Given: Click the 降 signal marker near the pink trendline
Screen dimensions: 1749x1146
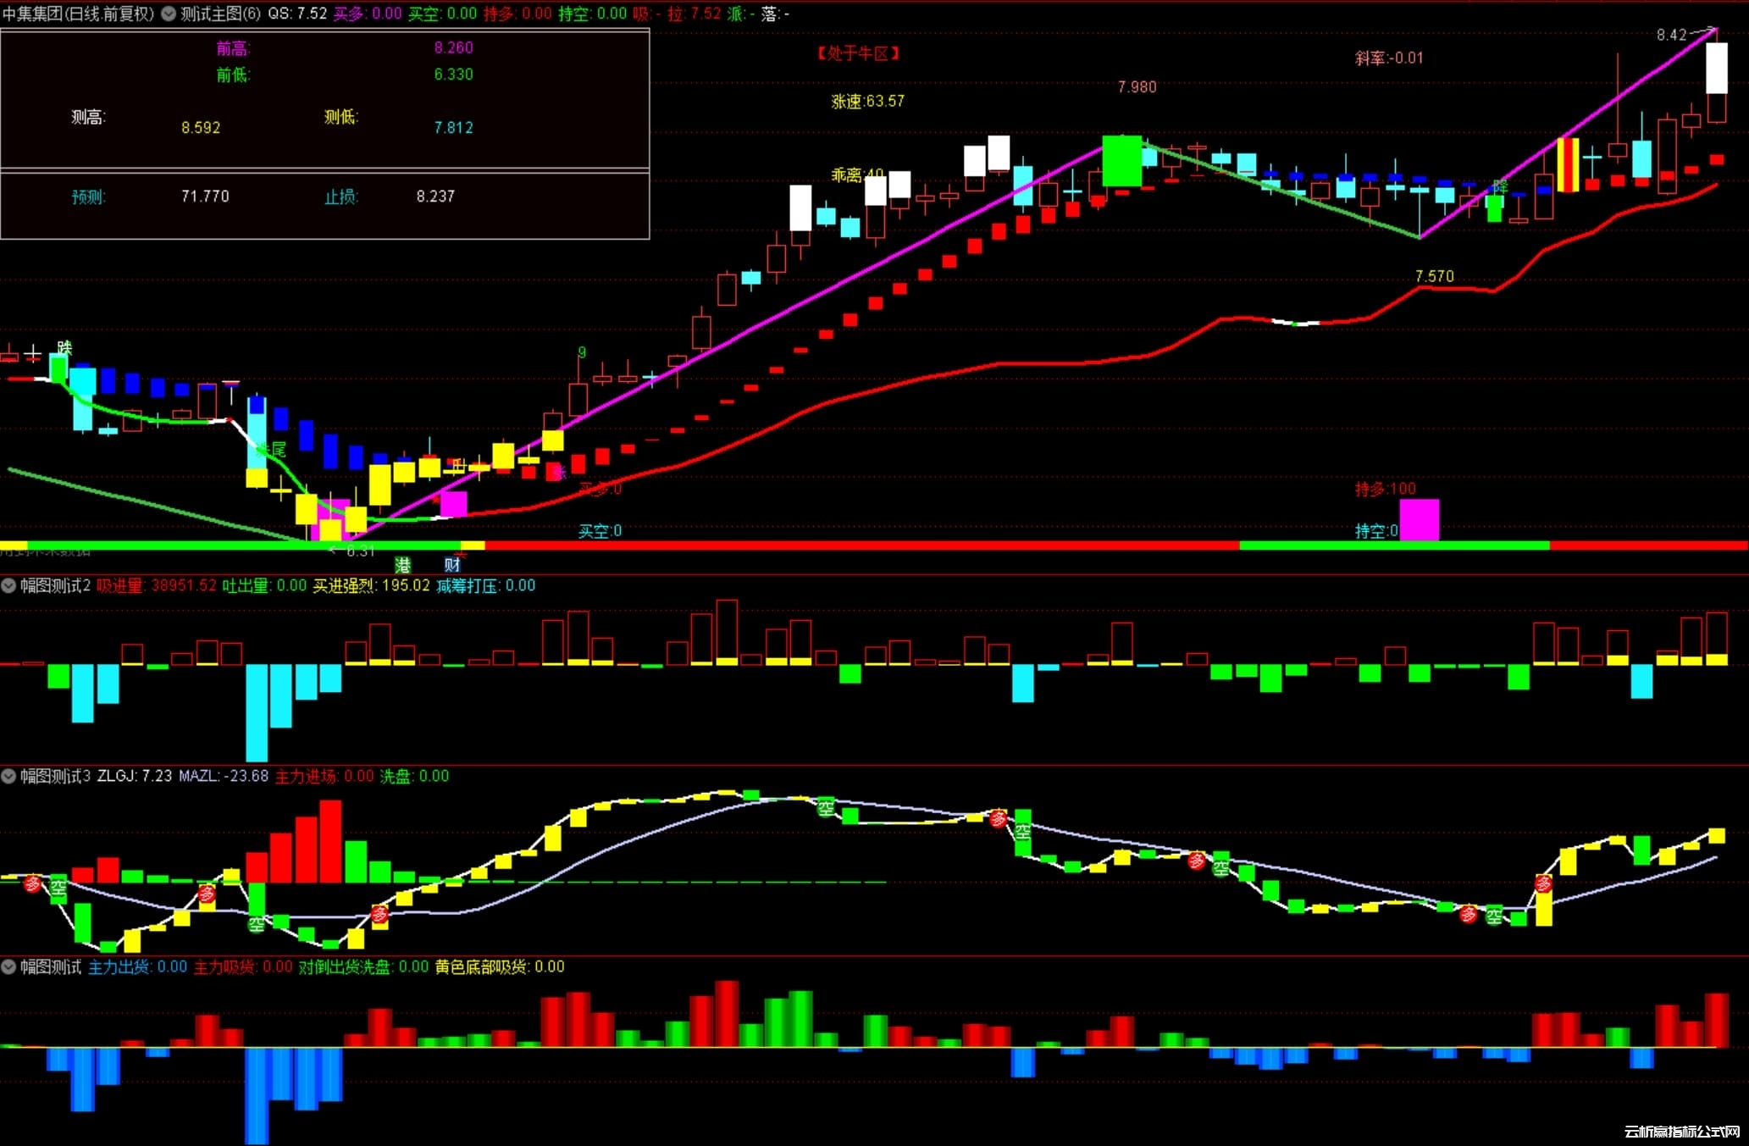Looking at the screenshot, I should [1500, 186].
